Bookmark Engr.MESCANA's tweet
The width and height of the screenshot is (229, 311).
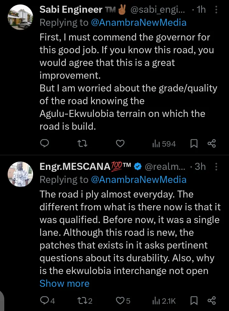[x=194, y=300]
